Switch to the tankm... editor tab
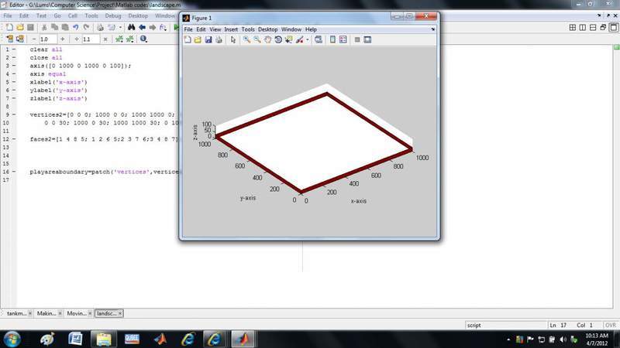This screenshot has height=348, width=620. 16,313
